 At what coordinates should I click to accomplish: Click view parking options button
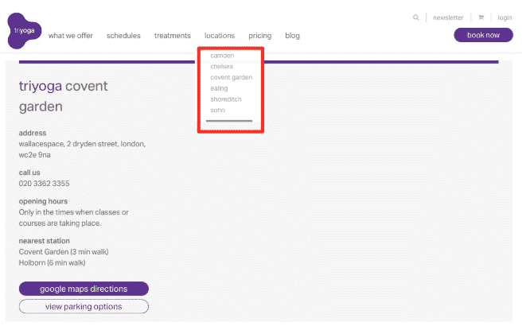(x=84, y=307)
